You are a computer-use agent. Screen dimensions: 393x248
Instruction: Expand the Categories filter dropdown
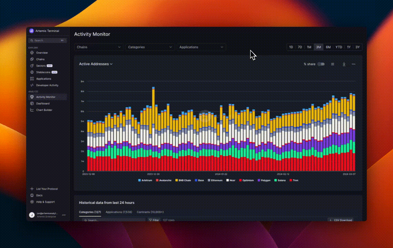coord(150,47)
